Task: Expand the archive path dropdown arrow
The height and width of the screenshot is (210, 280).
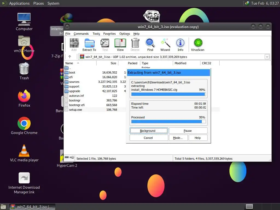Action: point(267,57)
